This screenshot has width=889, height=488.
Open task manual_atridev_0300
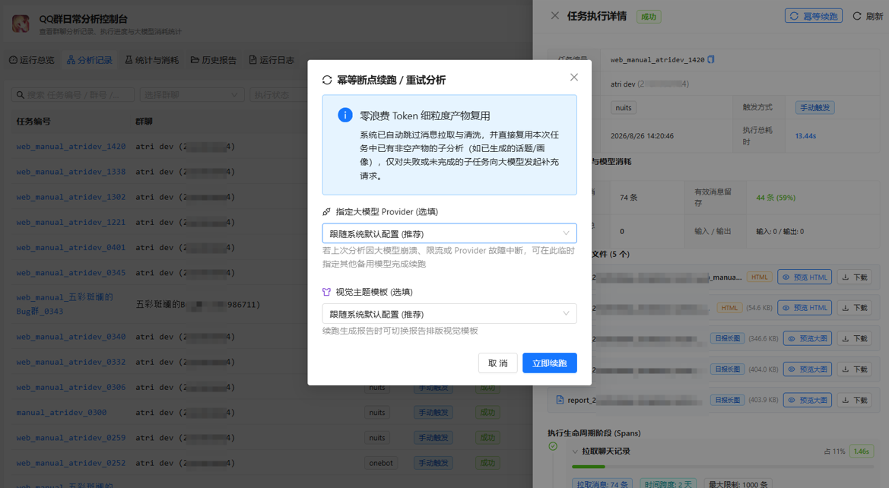tap(62, 413)
